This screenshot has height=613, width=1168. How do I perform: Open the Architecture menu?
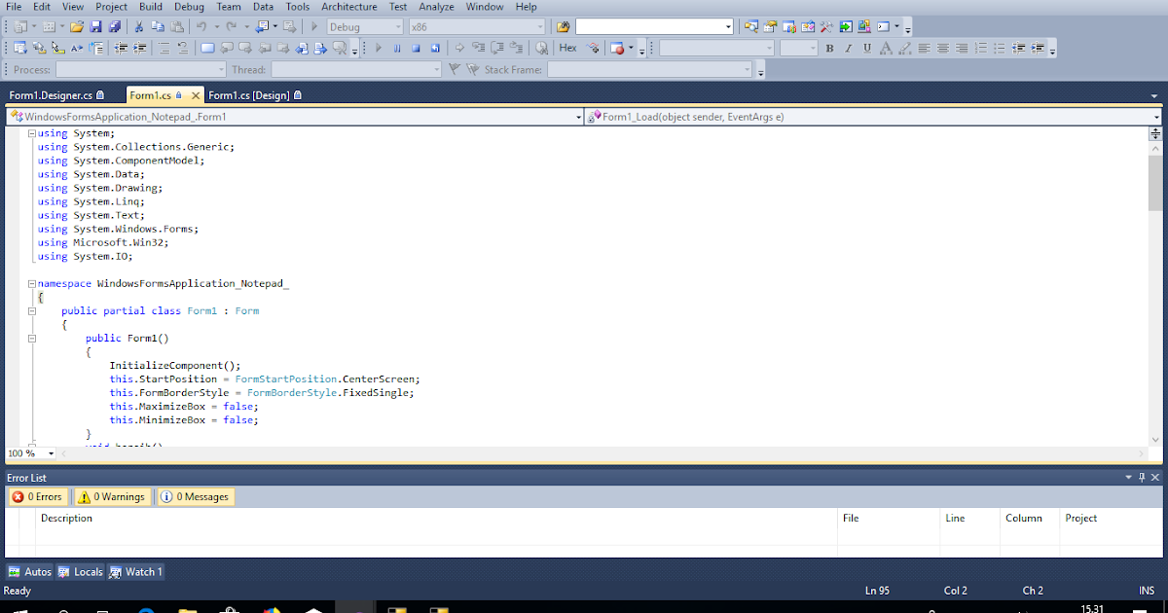(x=348, y=7)
